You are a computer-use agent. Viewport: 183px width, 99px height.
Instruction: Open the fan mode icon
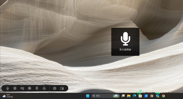[30, 88]
